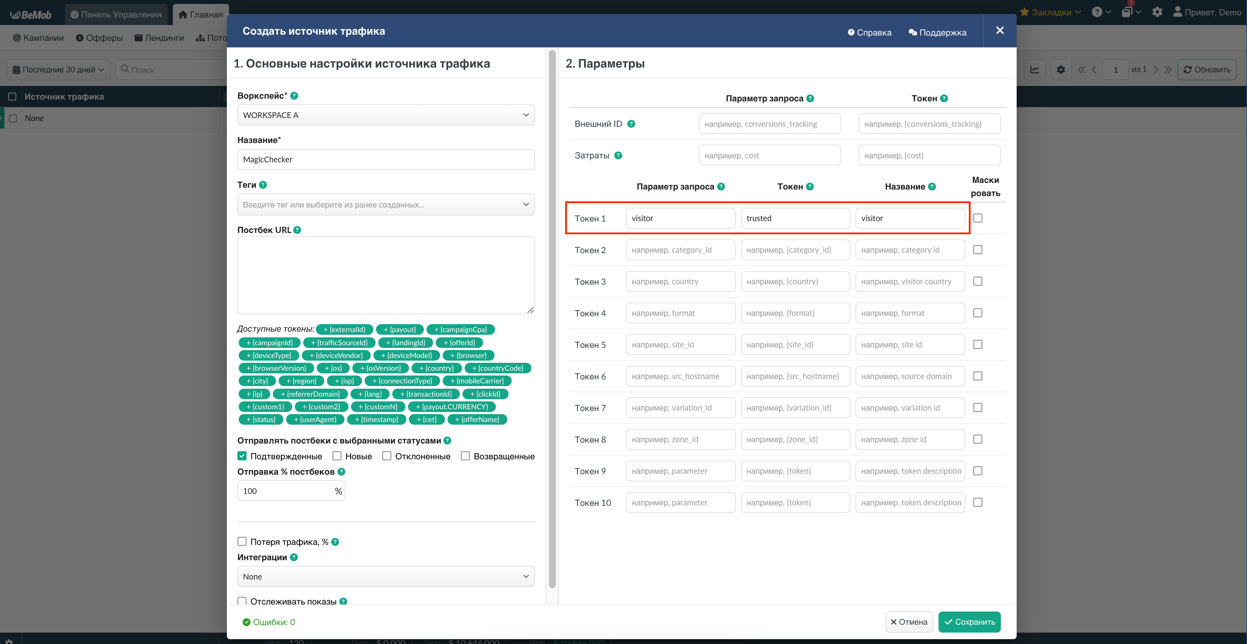The image size is (1247, 644).
Task: Click the Сохранить button
Action: click(970, 622)
